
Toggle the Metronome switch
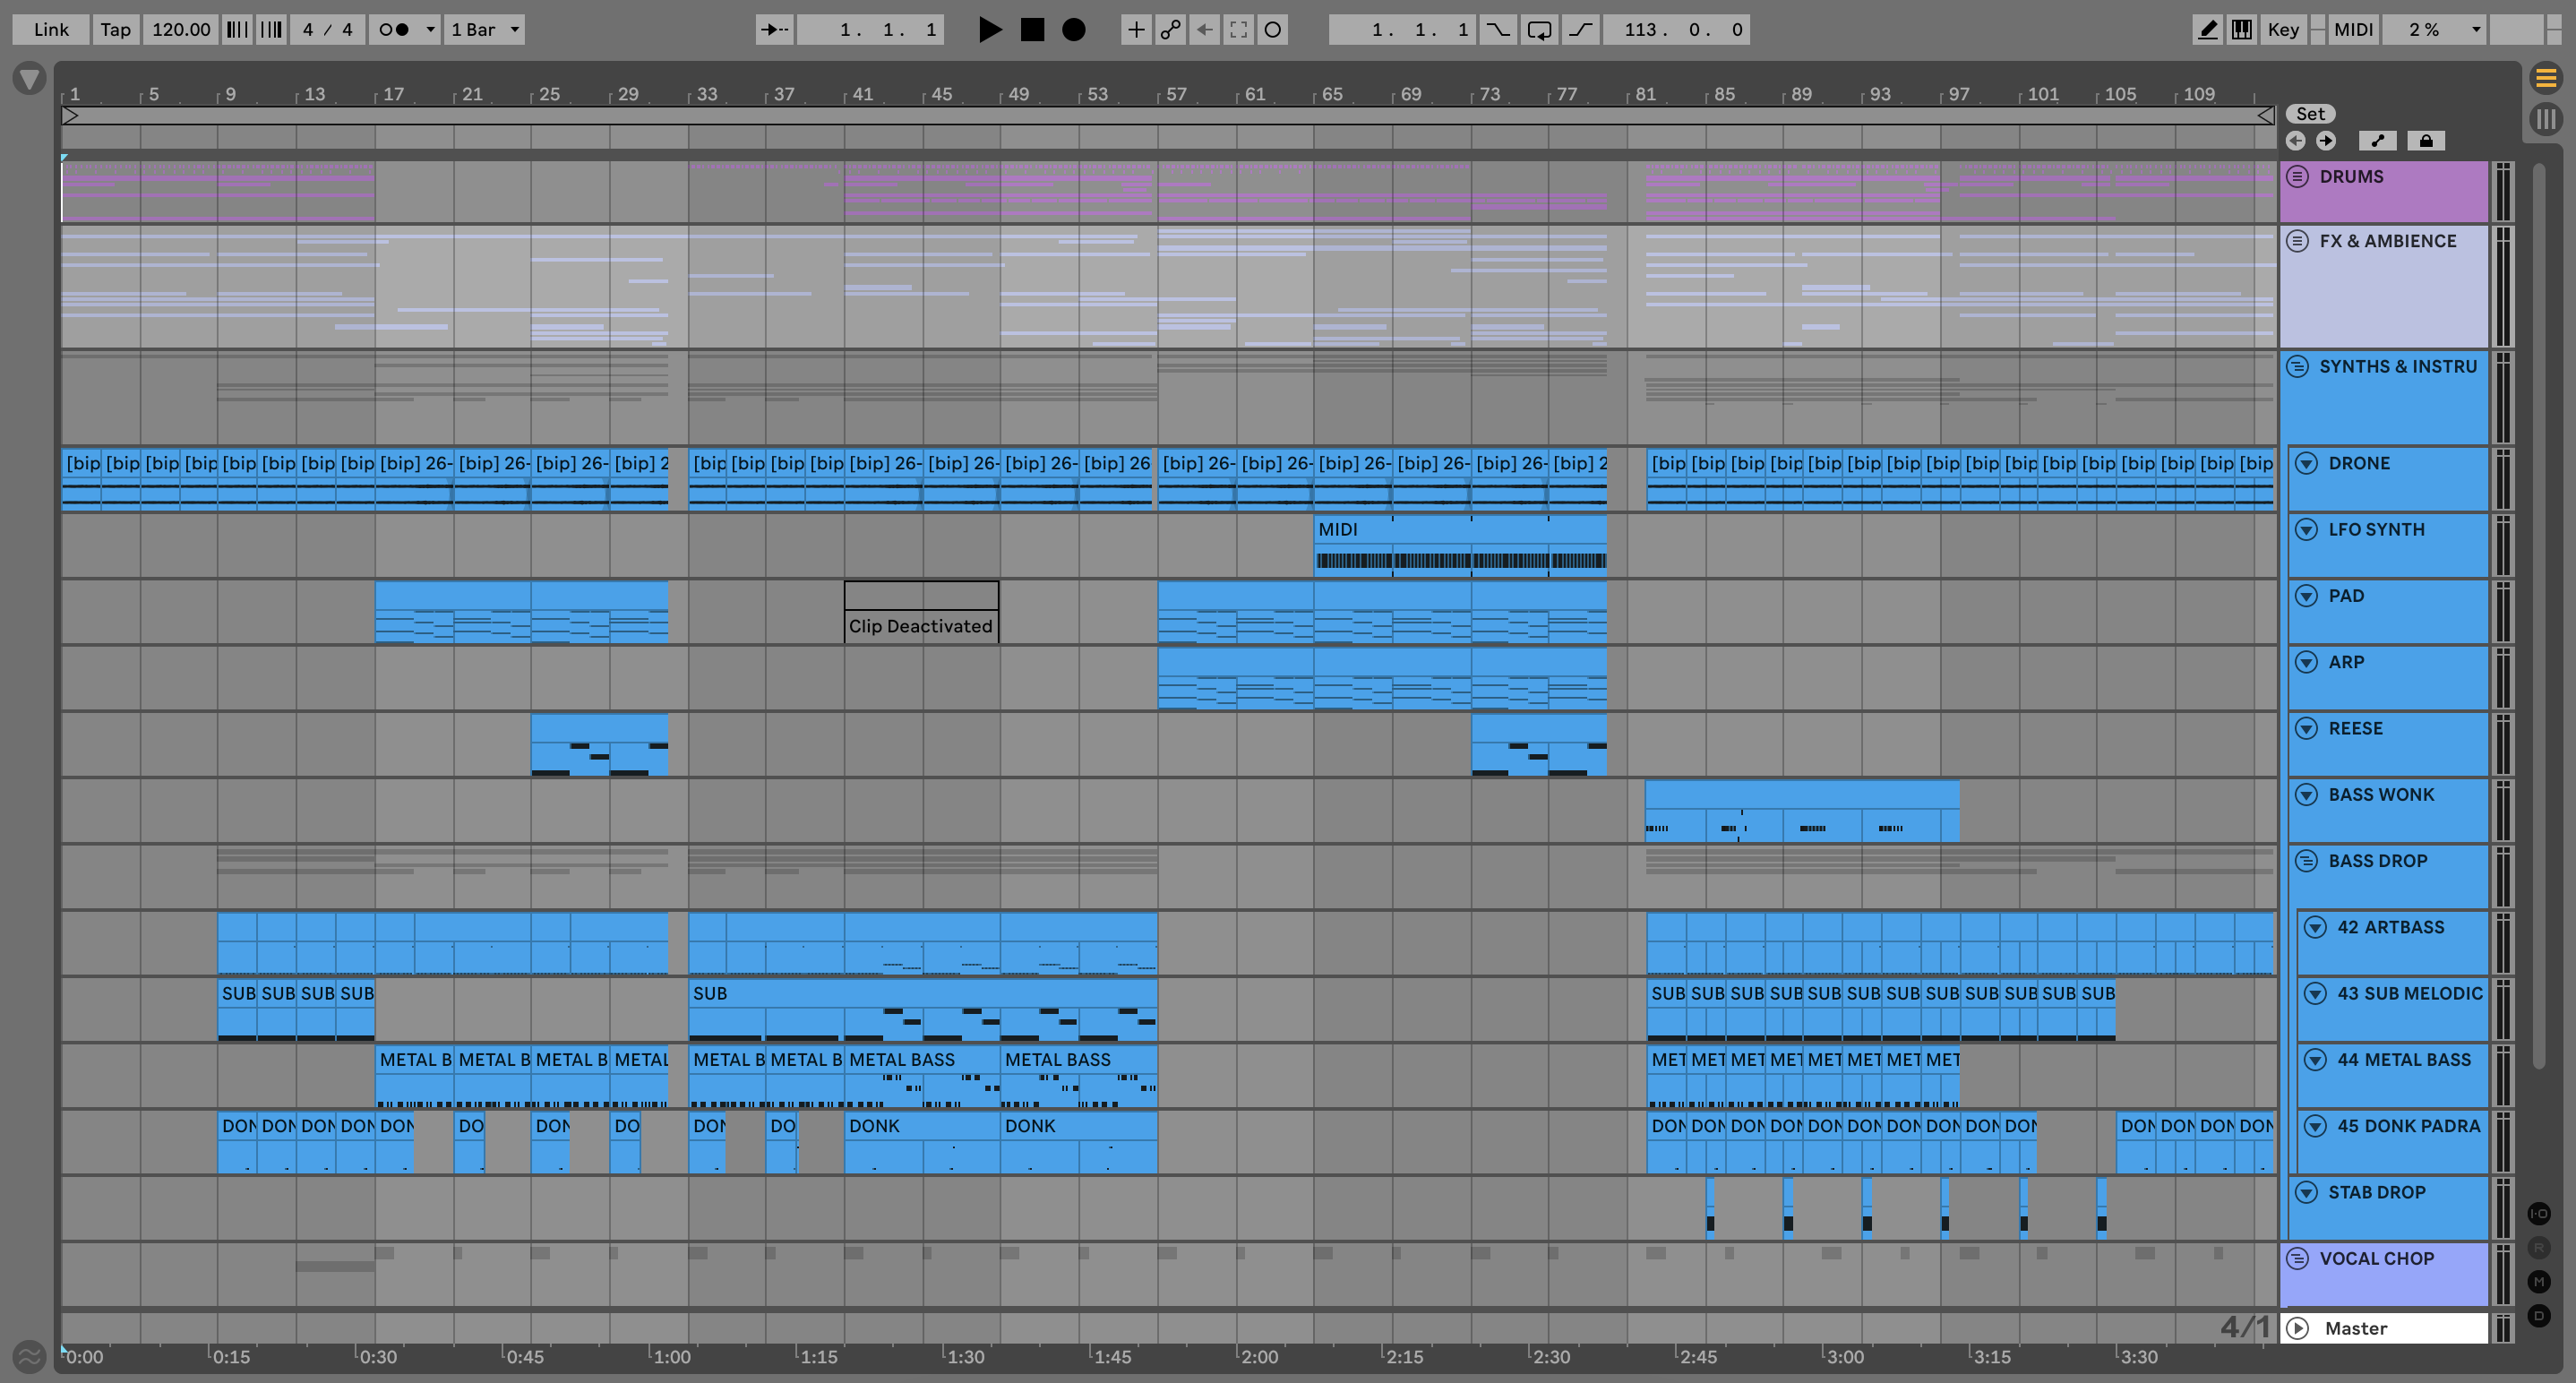coord(395,30)
